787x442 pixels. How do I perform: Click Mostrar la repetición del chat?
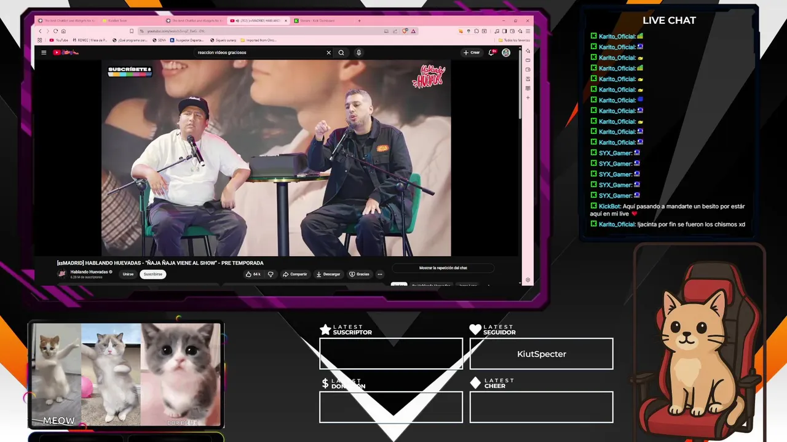443,268
